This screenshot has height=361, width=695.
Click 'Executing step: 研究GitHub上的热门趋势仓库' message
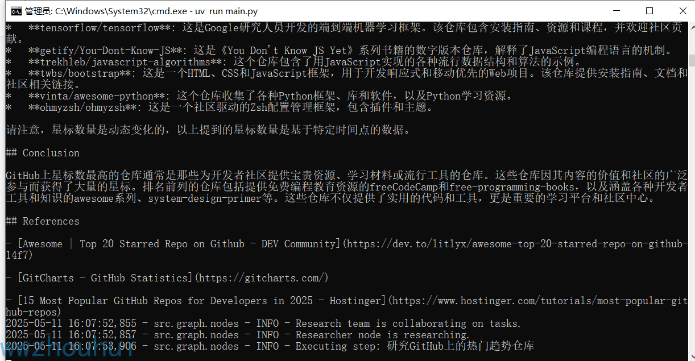(415, 346)
